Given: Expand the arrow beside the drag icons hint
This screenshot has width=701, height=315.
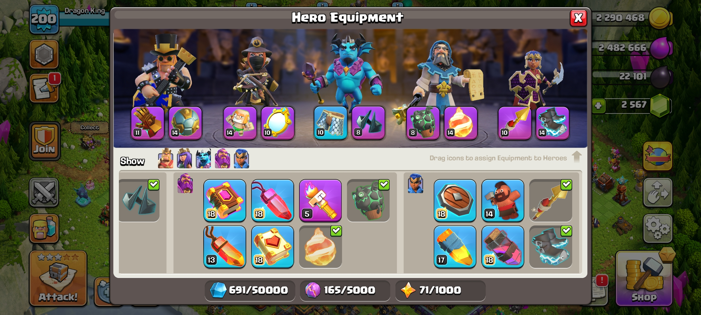Looking at the screenshot, I should (x=577, y=157).
